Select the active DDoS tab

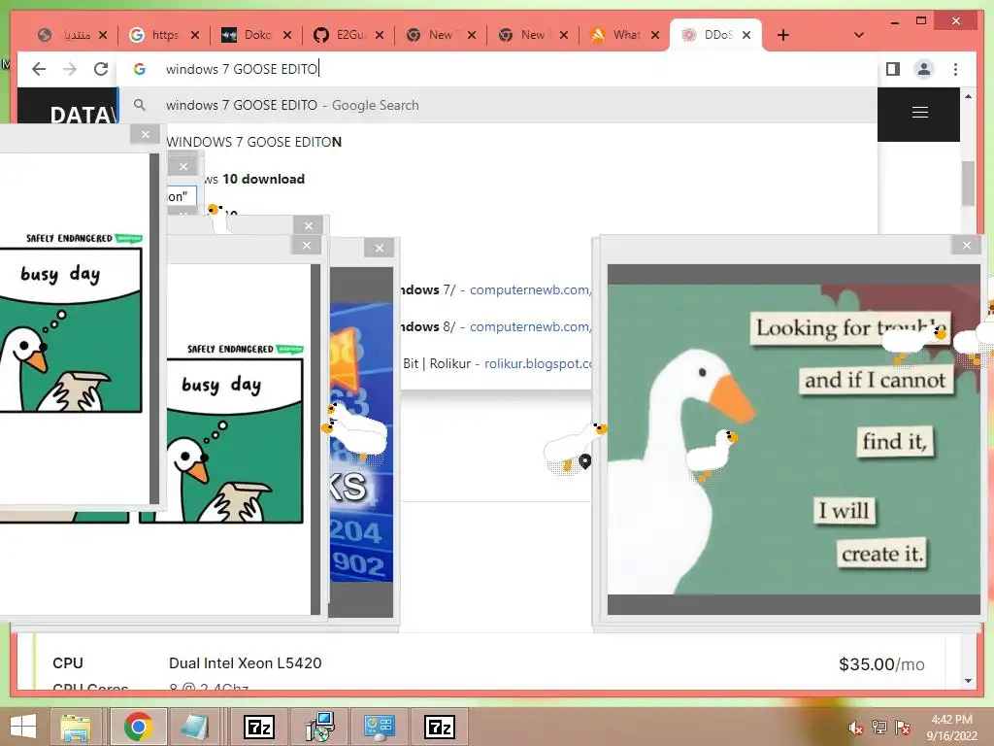[715, 35]
